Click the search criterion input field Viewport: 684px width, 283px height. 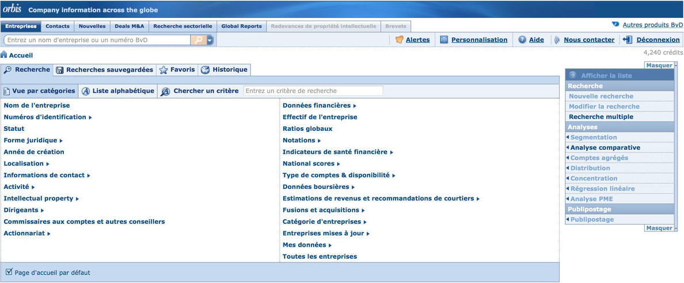(313, 91)
